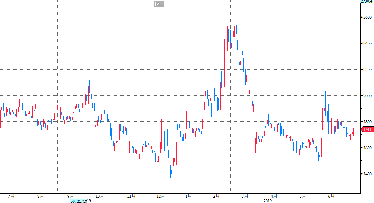The width and height of the screenshot is (374, 203).
Task: Select the 8月 month label
Action: pyautogui.click(x=41, y=196)
